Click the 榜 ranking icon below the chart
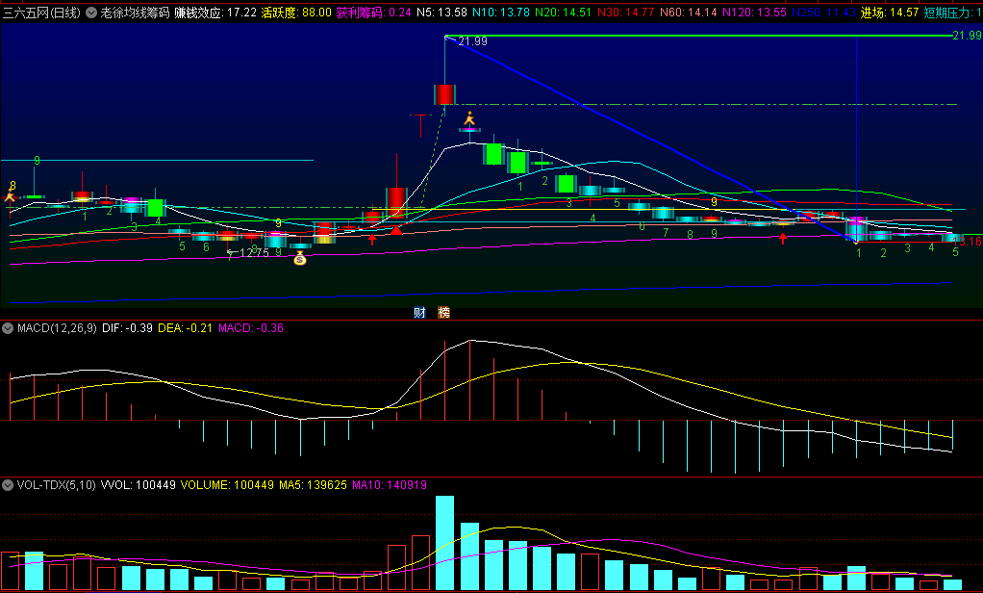Viewport: 983px width, 593px height. pos(443,313)
